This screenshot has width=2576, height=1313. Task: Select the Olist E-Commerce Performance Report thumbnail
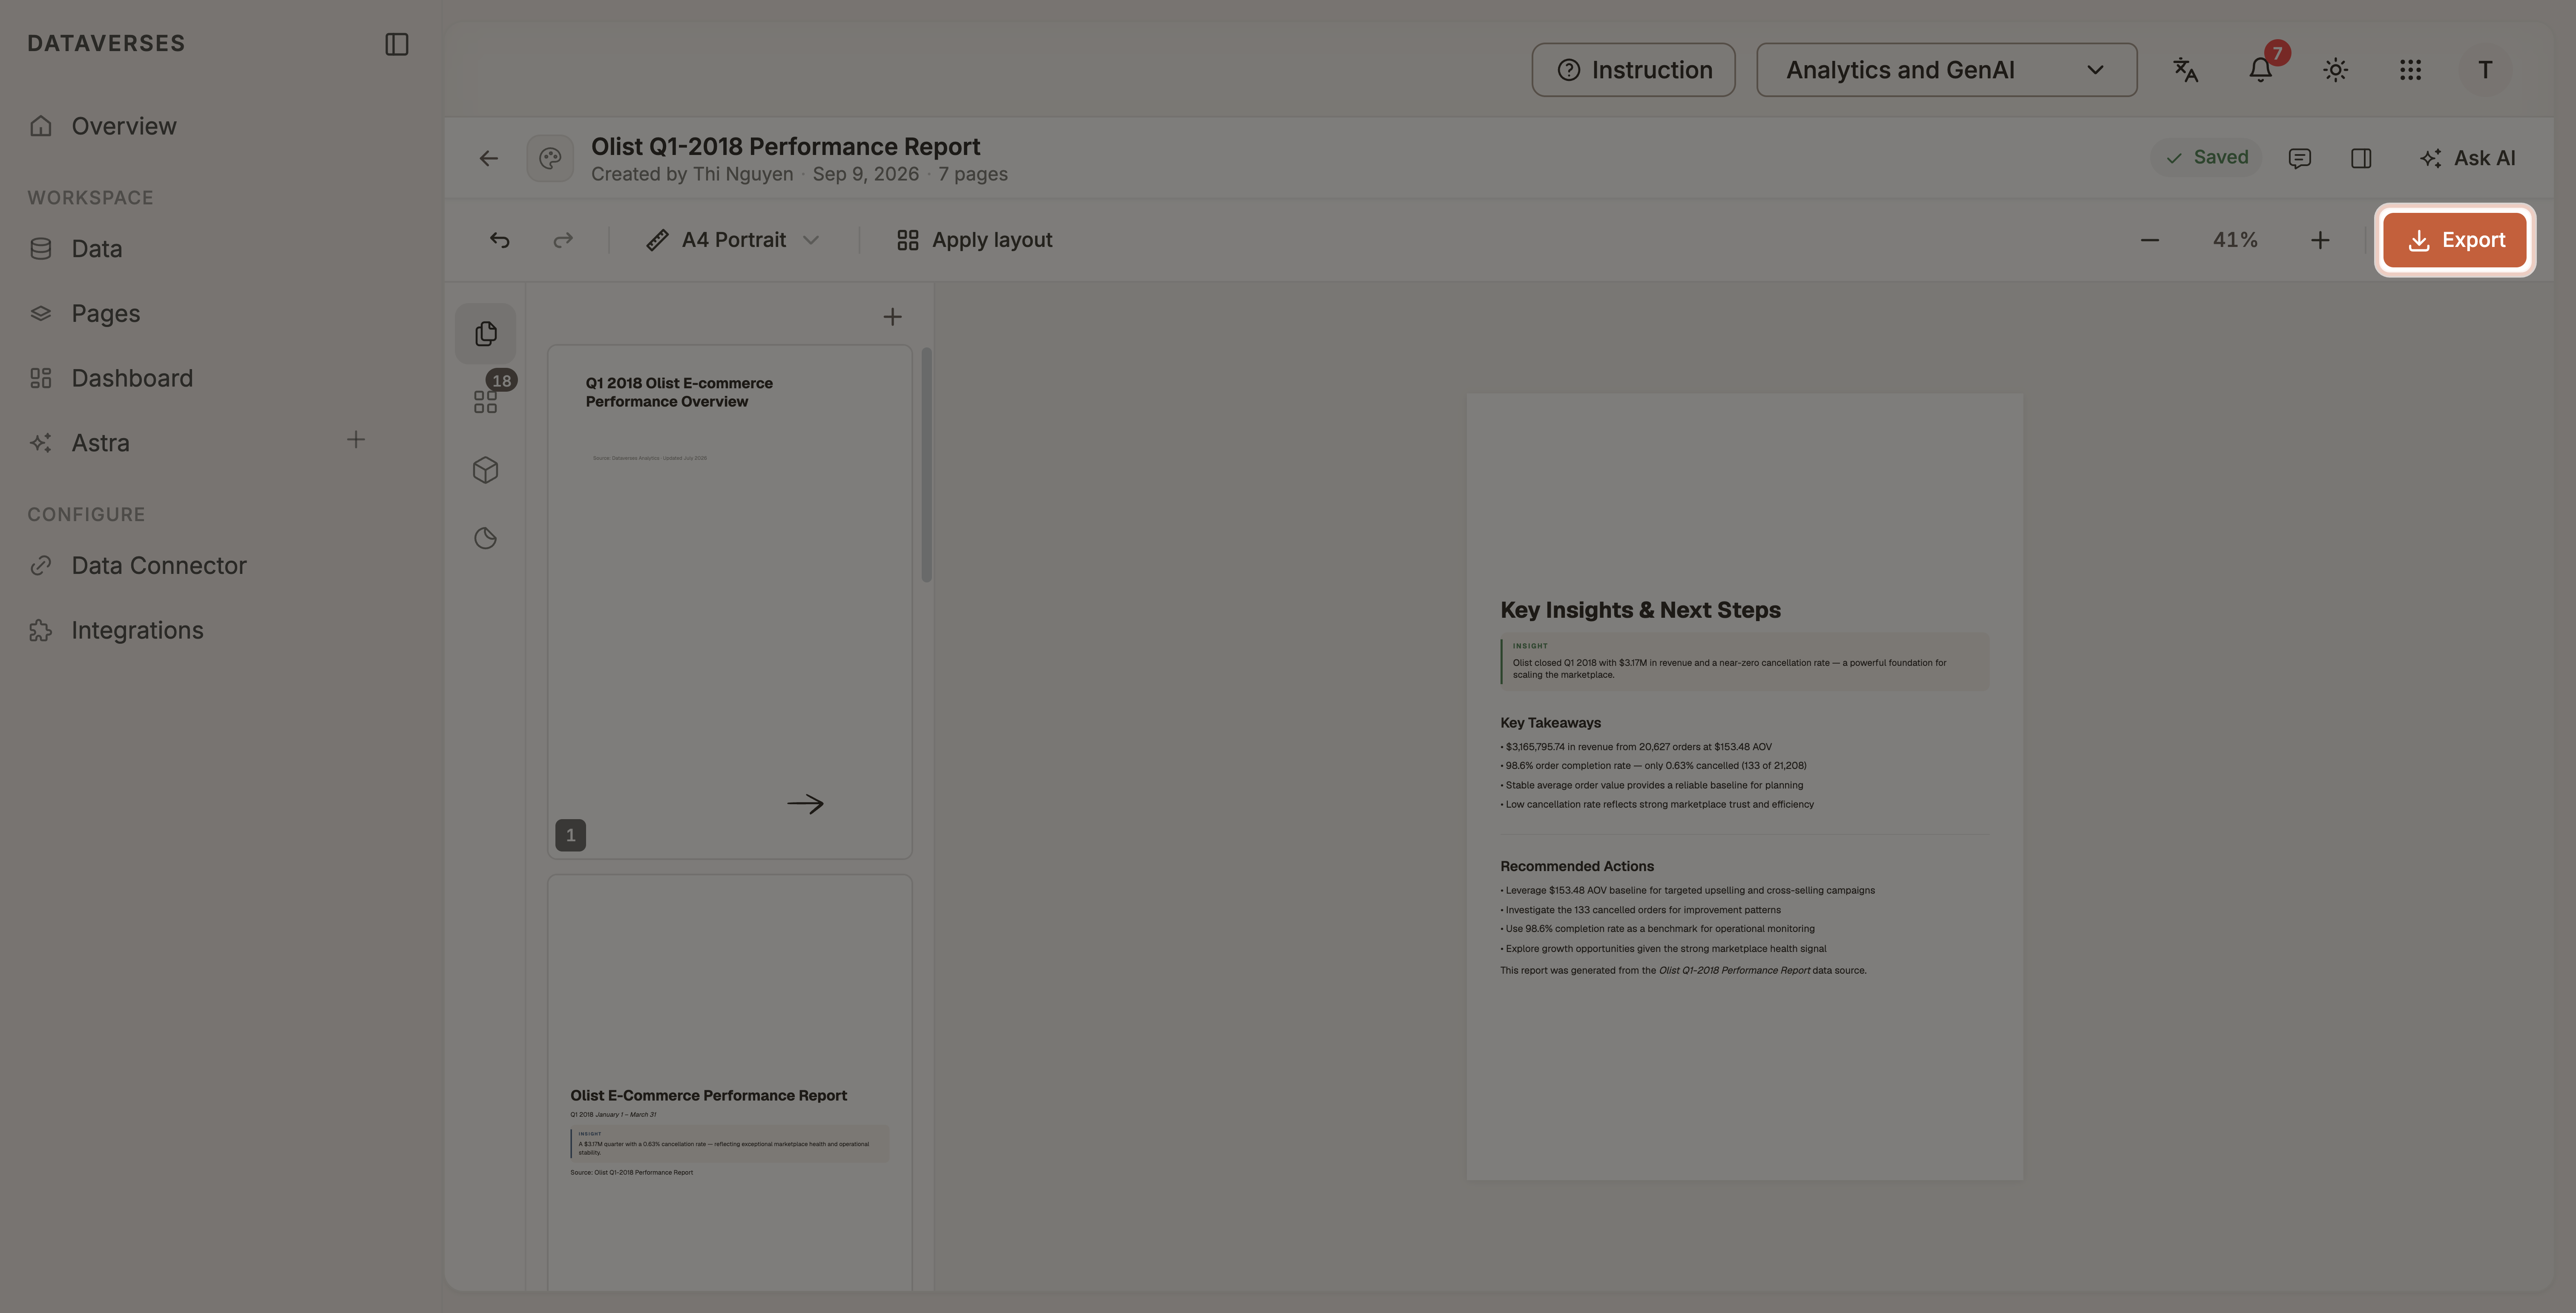pos(729,1083)
